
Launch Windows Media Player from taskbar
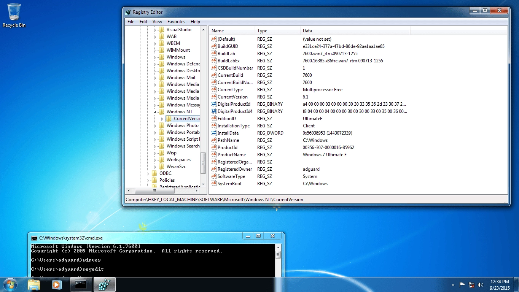pos(57,284)
